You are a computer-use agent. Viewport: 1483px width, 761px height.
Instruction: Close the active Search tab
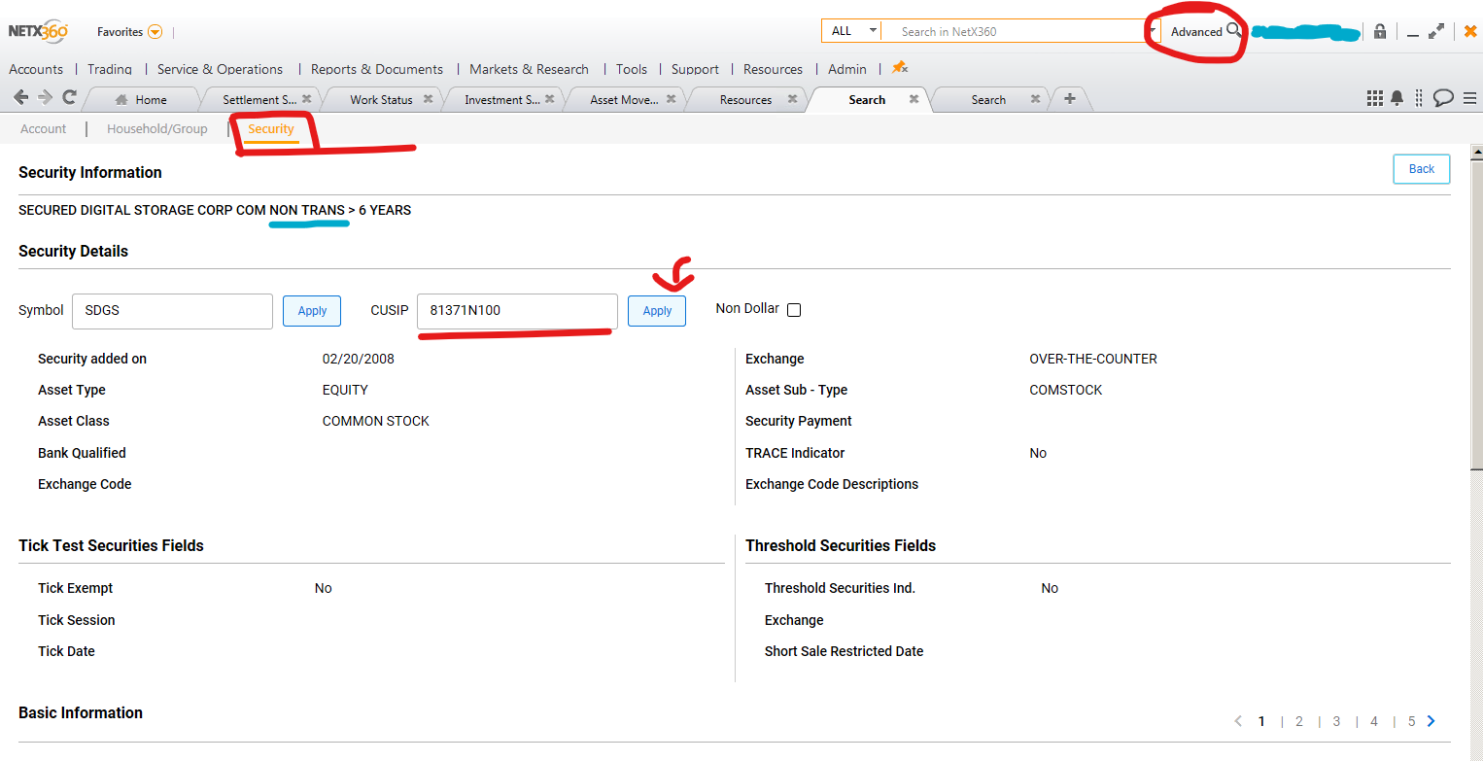click(x=914, y=99)
